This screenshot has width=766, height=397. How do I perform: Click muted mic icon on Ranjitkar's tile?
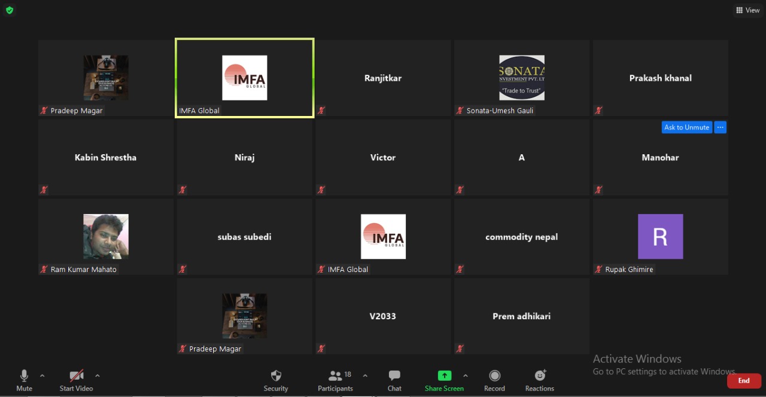pyautogui.click(x=321, y=111)
